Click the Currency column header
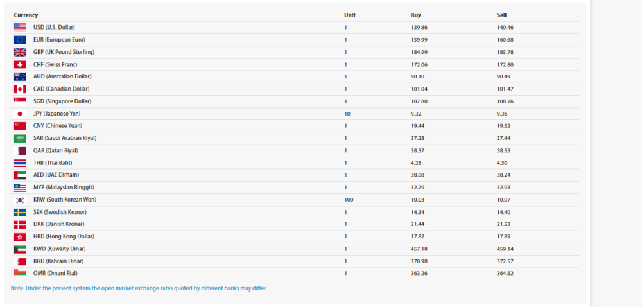 click(x=26, y=15)
